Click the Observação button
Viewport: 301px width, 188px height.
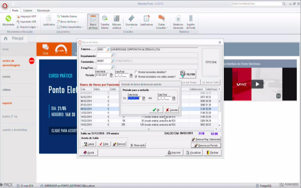coord(138,145)
